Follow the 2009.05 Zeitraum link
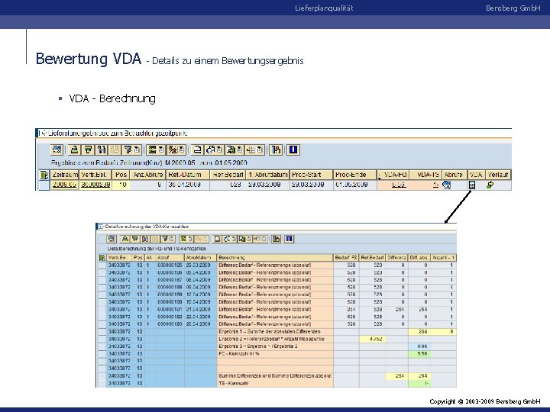Viewport: 550px width, 412px height. pyautogui.click(x=64, y=185)
